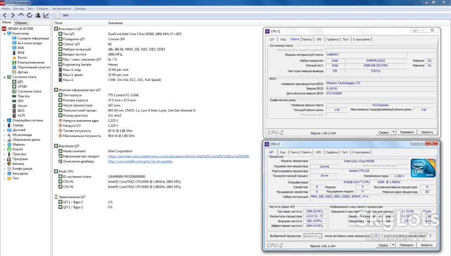Expand the Операційна система node

click(x=4, y=121)
